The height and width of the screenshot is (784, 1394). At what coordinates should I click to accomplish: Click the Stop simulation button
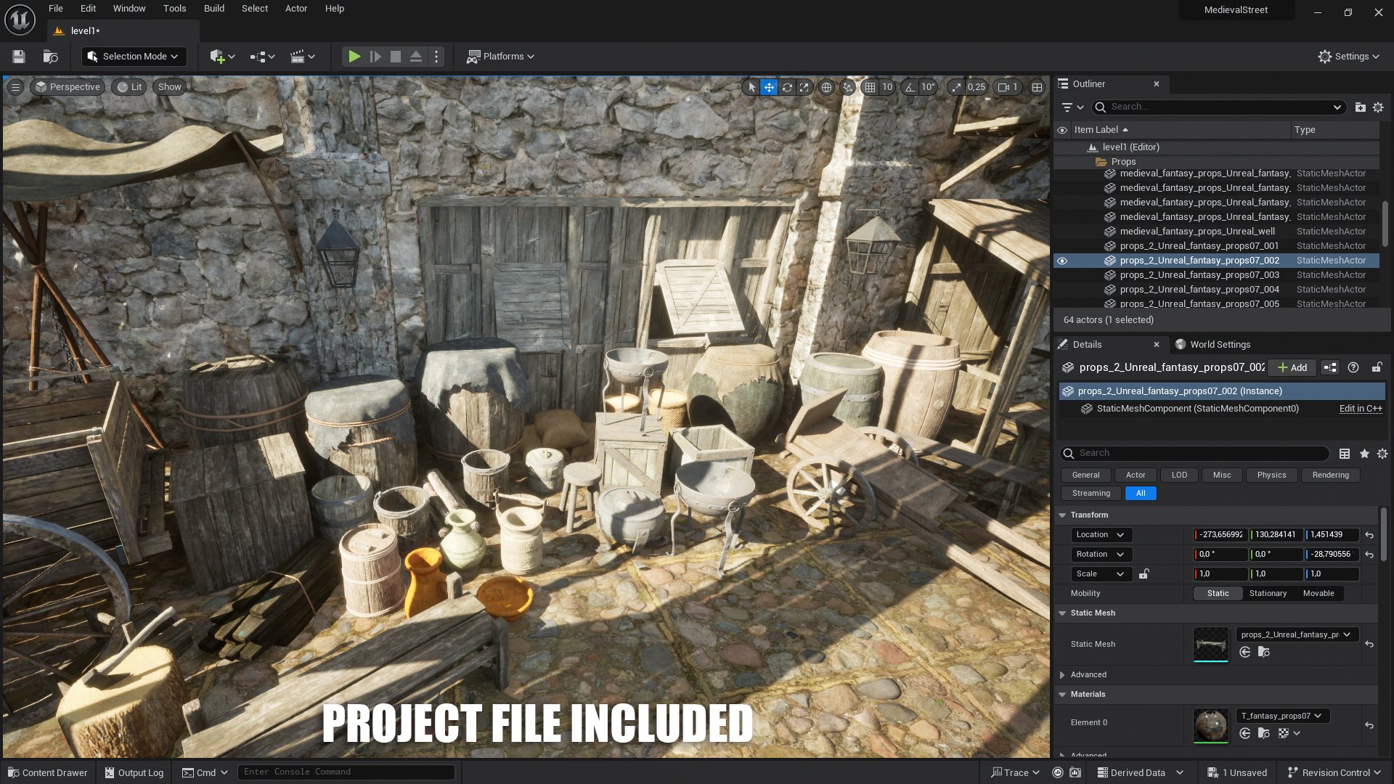(x=396, y=57)
